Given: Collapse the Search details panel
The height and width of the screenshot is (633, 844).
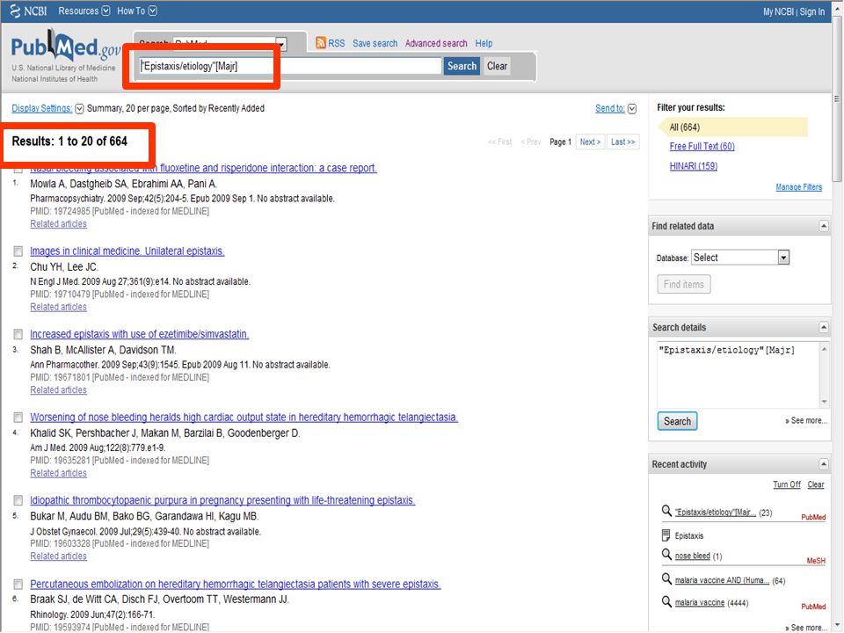Looking at the screenshot, I should (x=824, y=327).
